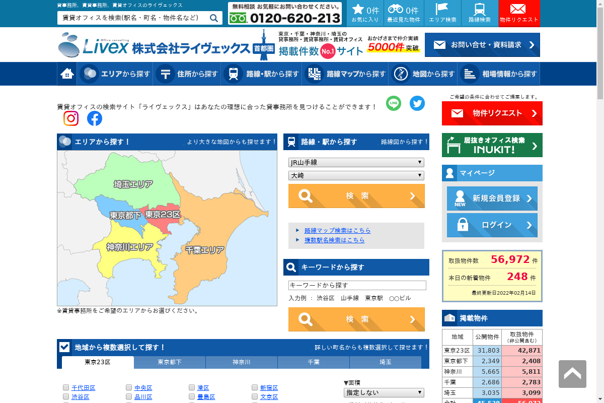The height and width of the screenshot is (403, 604).
Task: Switch to the 神奈川 tab
Action: (x=242, y=362)
